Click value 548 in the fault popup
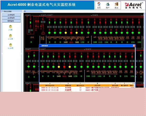The height and width of the screenshot is (116, 146). tap(59, 76)
